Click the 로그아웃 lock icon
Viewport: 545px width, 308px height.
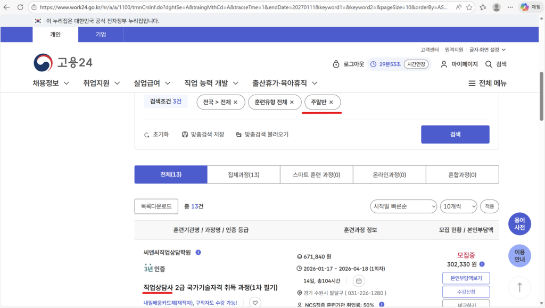pyautogui.click(x=335, y=64)
